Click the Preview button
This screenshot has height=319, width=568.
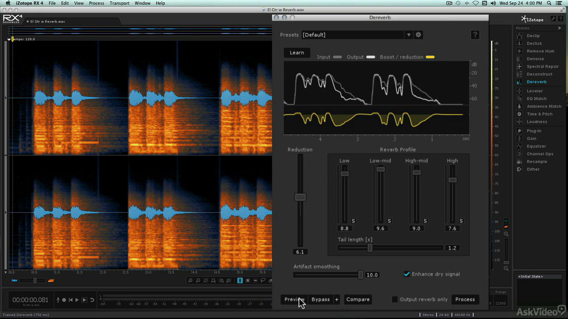click(294, 300)
